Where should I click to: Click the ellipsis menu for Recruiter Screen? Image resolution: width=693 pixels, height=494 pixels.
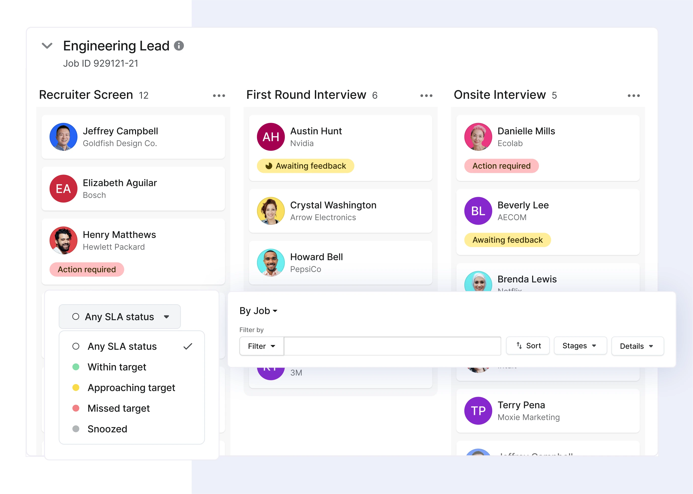[x=219, y=95]
